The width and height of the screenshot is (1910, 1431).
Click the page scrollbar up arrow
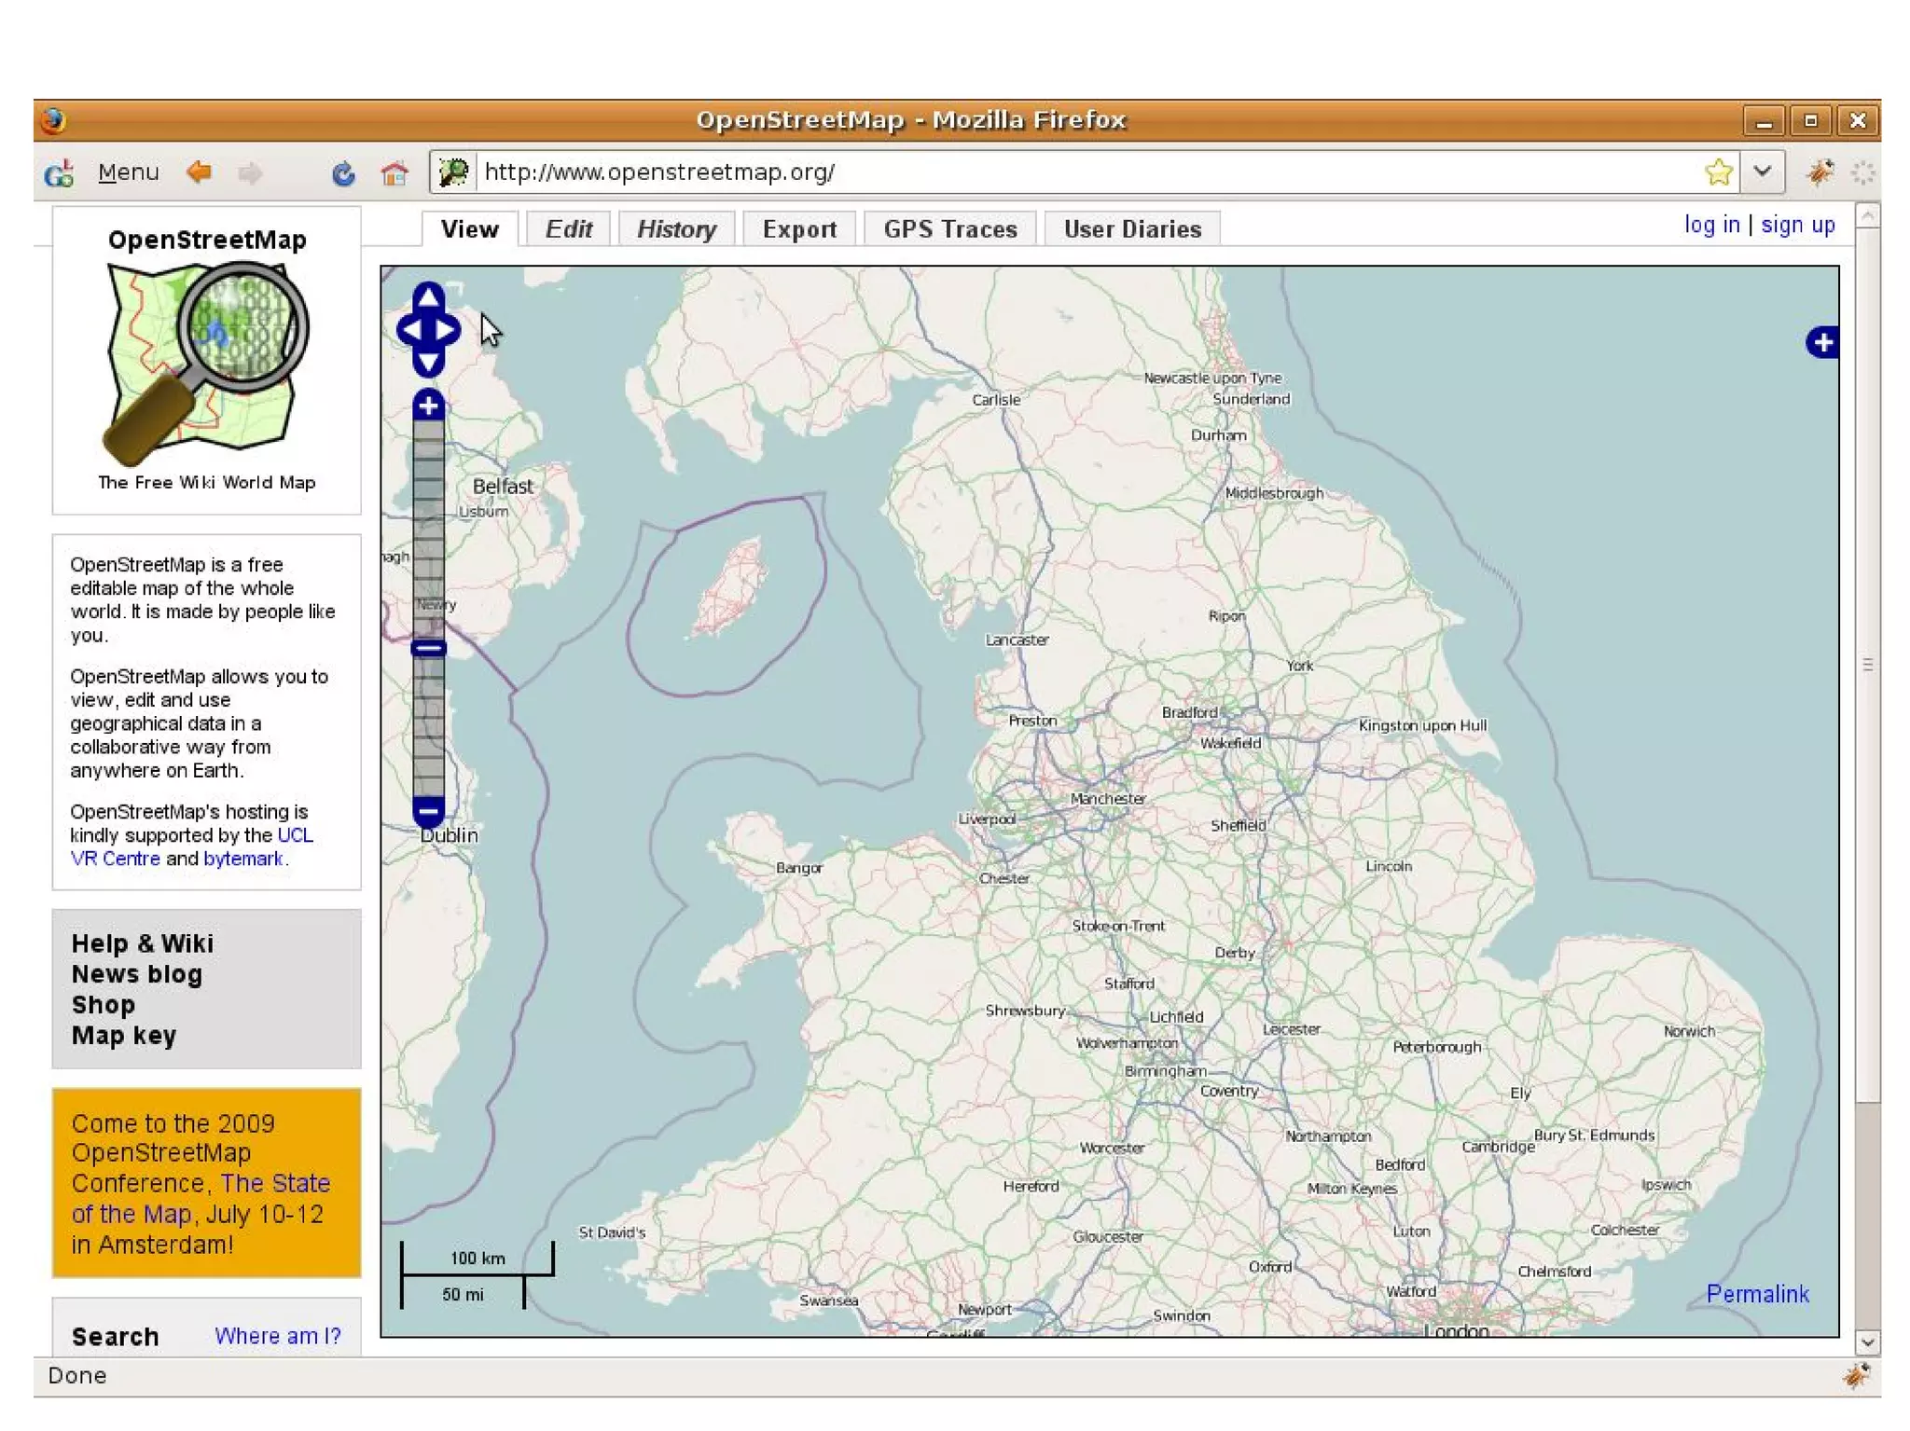tap(1867, 216)
